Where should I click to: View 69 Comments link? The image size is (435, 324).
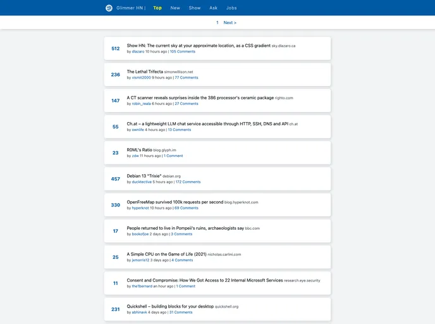(x=186, y=208)
